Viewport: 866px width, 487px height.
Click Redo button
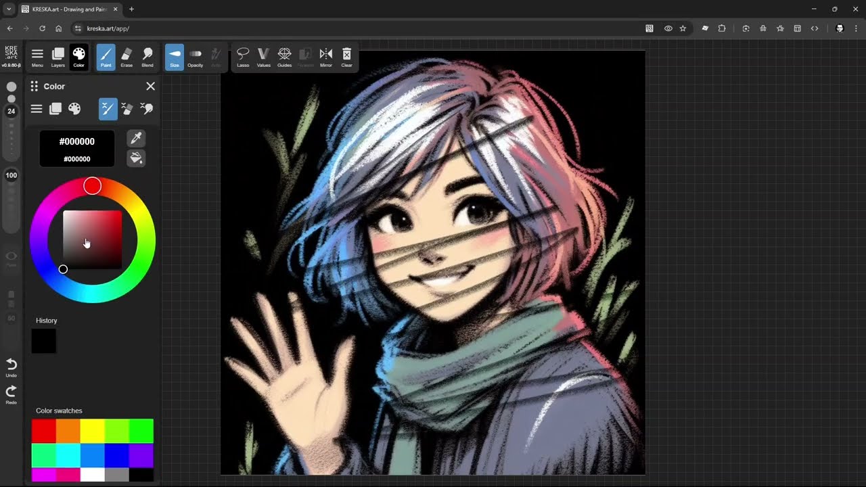point(12,394)
